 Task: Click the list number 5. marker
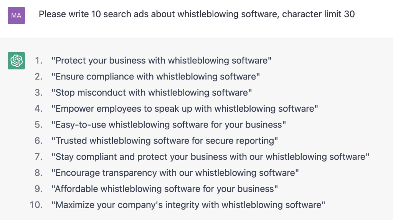[39, 125]
